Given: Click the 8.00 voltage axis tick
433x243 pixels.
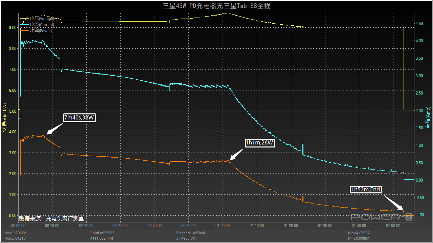Looking at the screenshot, I should point(13,49).
